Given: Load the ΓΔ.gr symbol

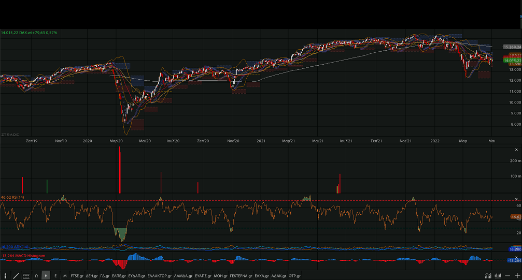Looking at the screenshot, I should pos(105,276).
